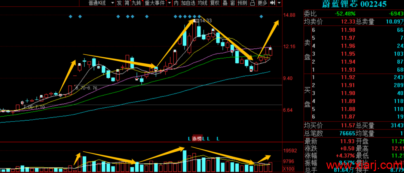Click the 窗 window button
404x173 pixels.
[233, 3]
